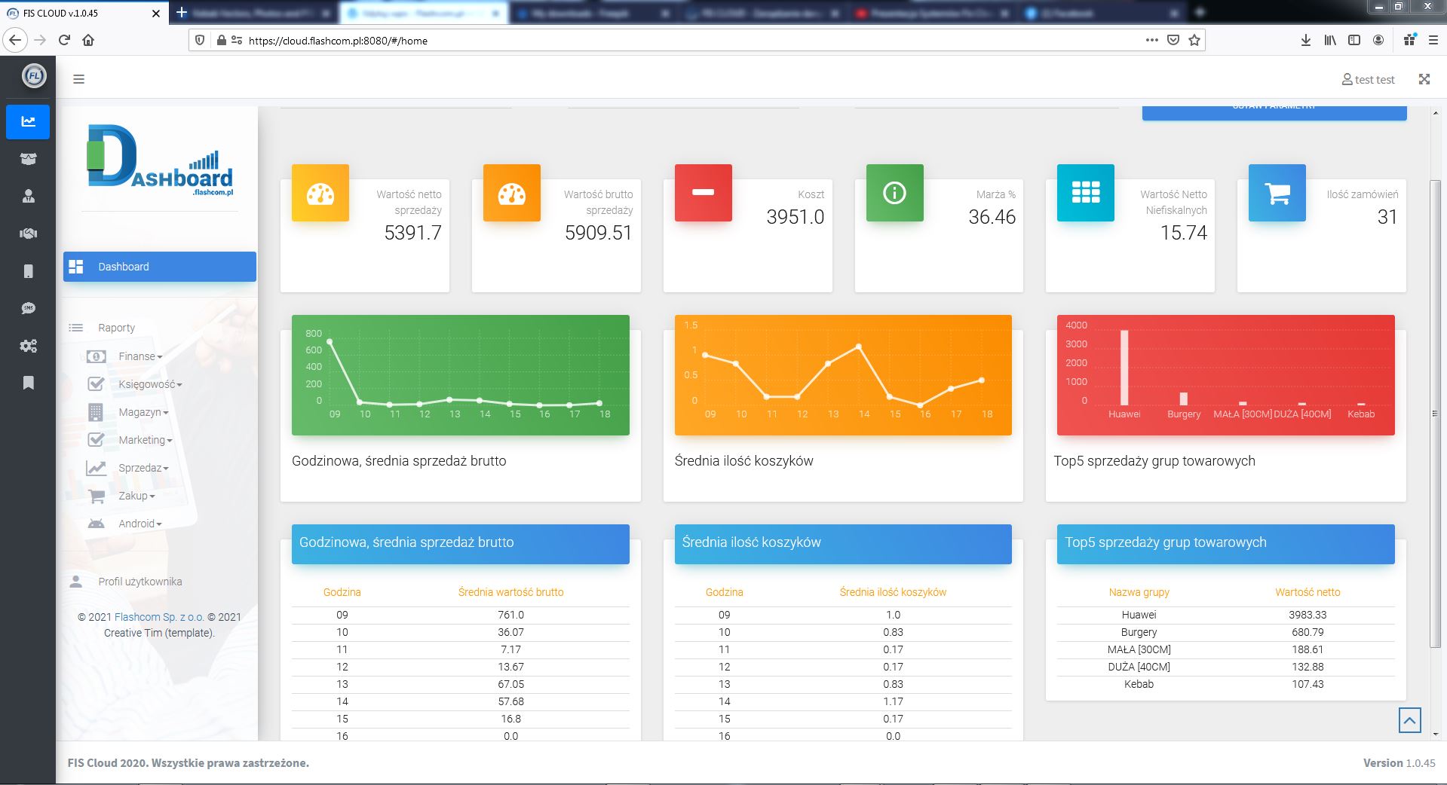
Task: Open browser downloads arrow icon
Action: click(1306, 40)
